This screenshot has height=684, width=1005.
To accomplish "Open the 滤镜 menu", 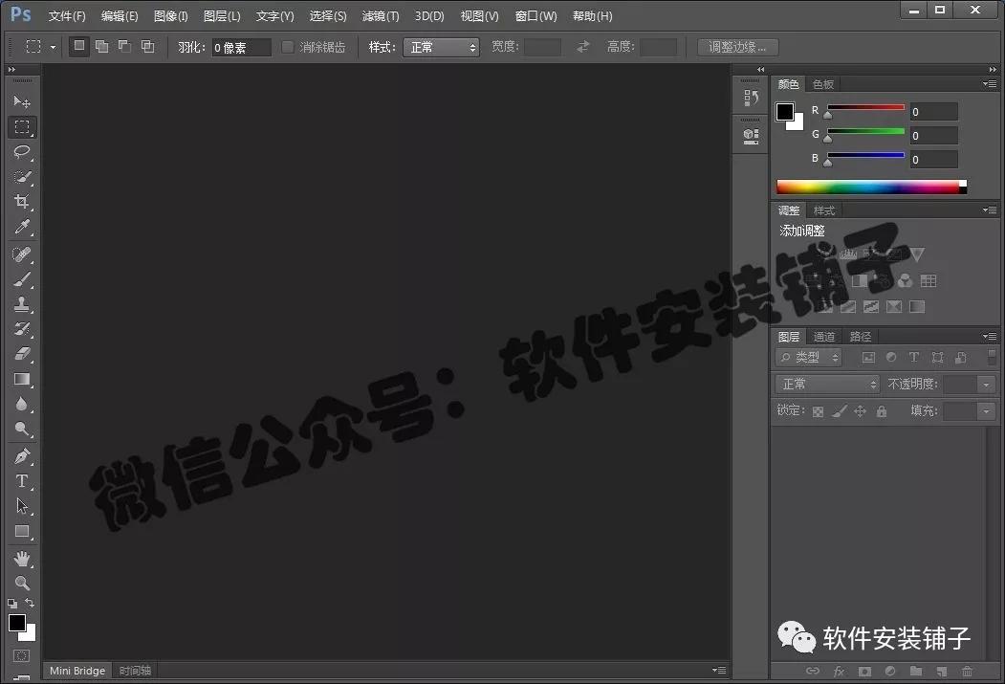I will point(380,15).
